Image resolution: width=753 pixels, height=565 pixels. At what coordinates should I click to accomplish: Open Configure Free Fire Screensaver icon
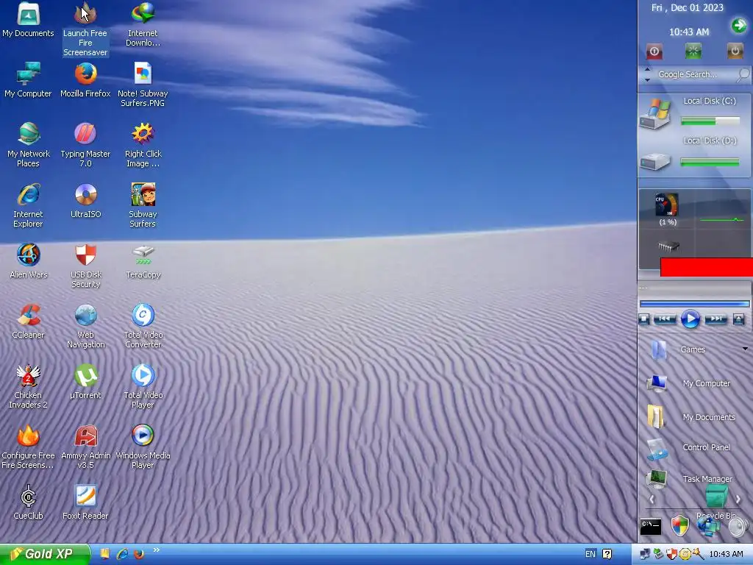[x=29, y=447]
